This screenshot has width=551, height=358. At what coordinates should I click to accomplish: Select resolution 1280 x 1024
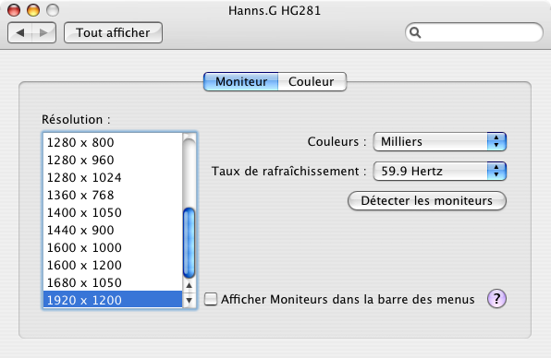pyautogui.click(x=113, y=177)
